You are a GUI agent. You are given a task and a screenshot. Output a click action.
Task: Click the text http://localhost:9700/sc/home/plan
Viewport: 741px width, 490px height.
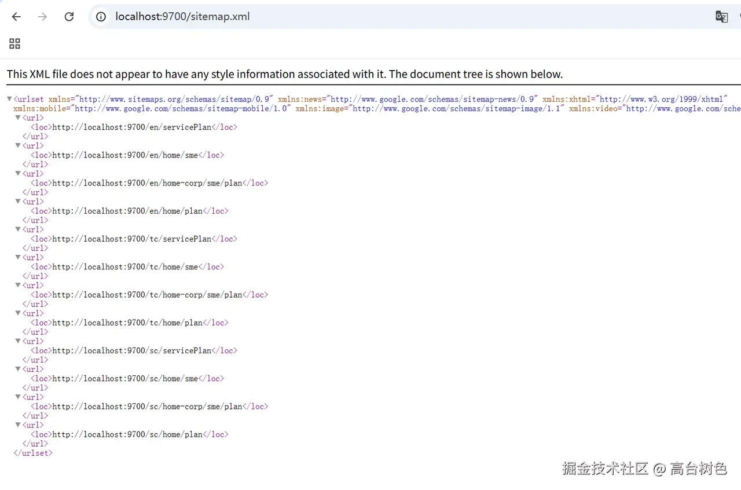[127, 434]
